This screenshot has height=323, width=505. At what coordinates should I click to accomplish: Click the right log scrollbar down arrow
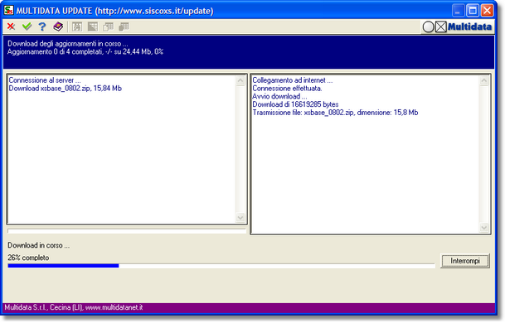pos(483,228)
